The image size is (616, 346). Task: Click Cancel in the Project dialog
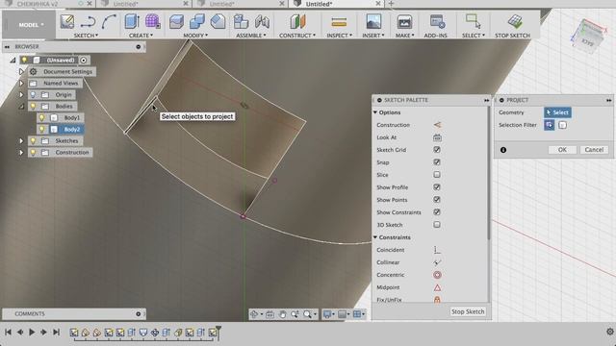[594, 150]
